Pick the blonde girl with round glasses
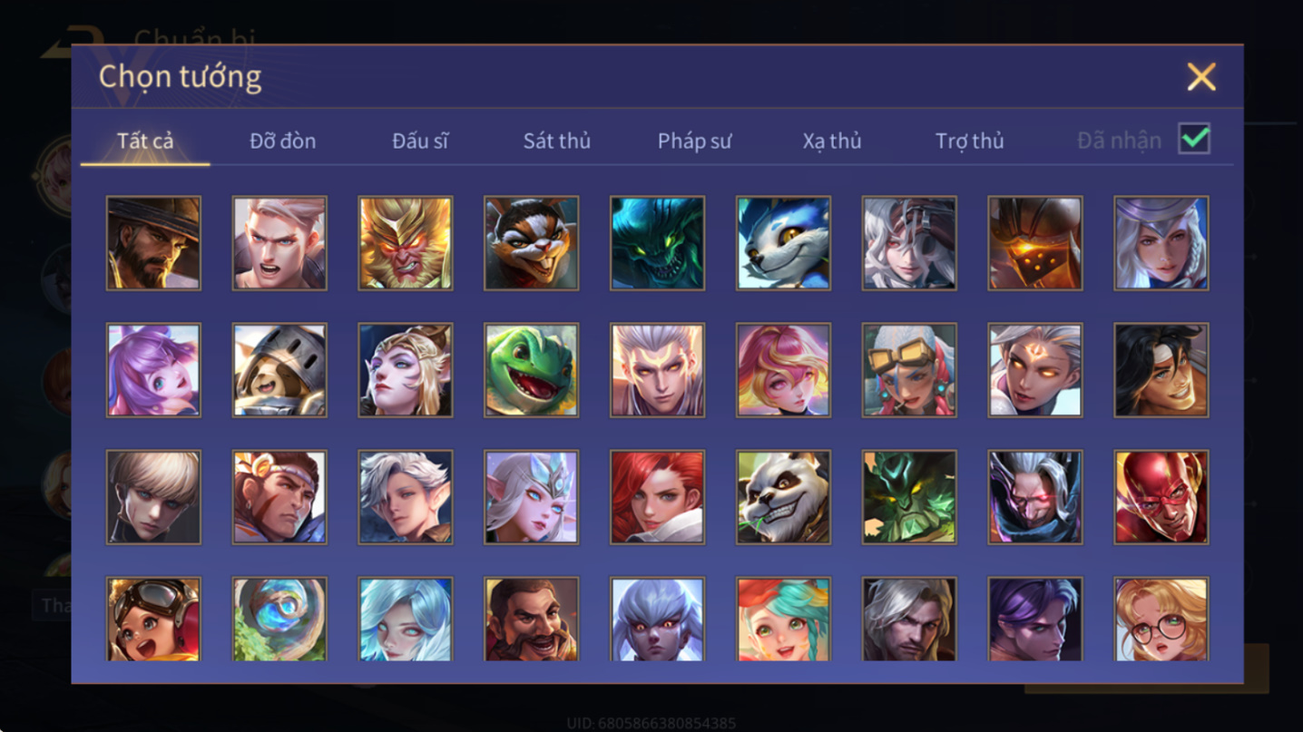The width and height of the screenshot is (1303, 732). coord(1161,619)
